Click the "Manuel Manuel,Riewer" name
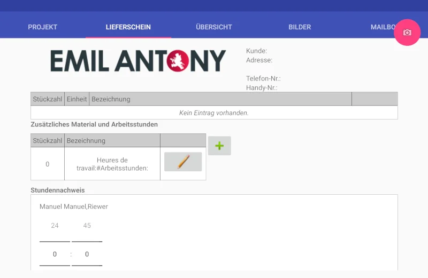Screen dimensions: 428x278 pos(74,206)
